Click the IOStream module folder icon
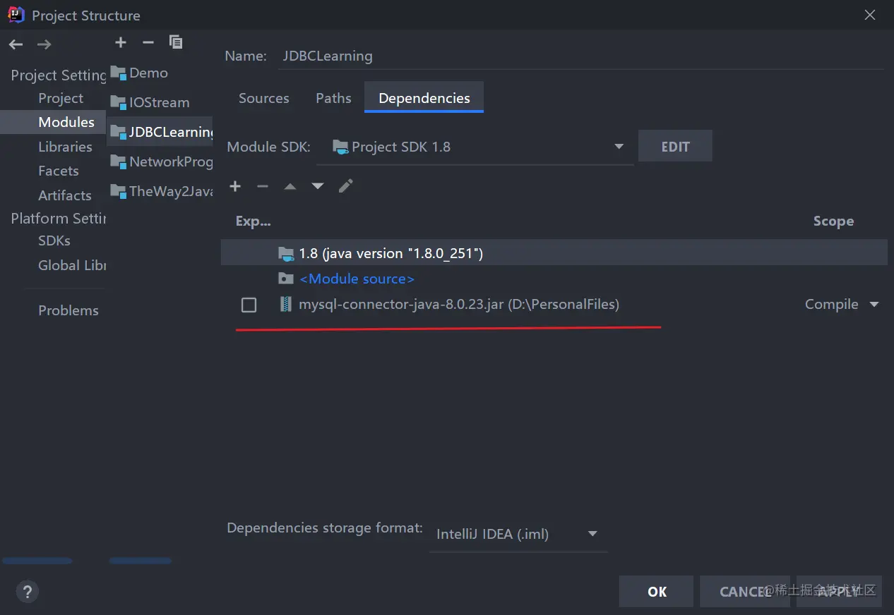The width and height of the screenshot is (894, 615). click(x=119, y=102)
